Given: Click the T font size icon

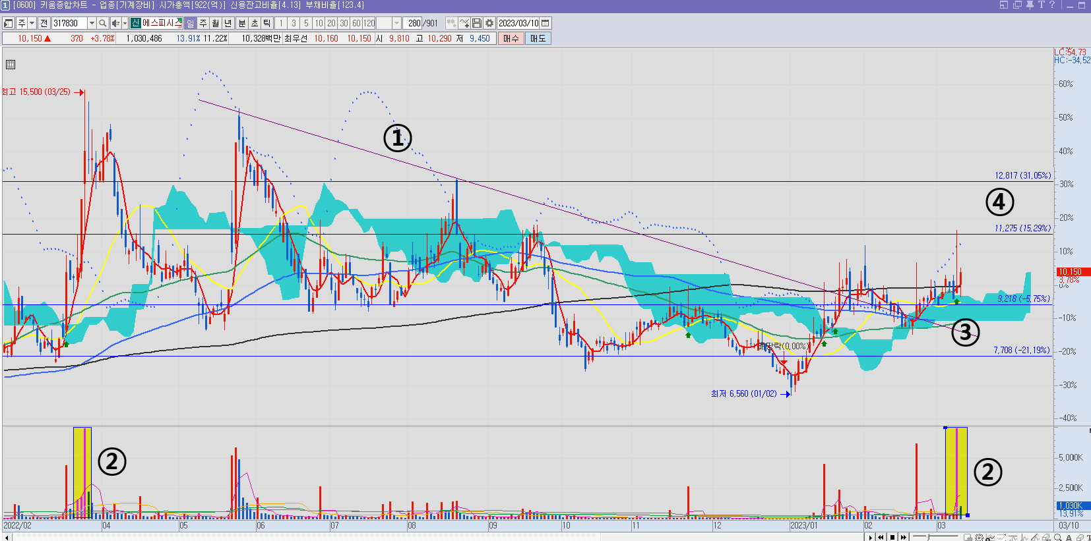Looking at the screenshot, I should coord(1041,5).
